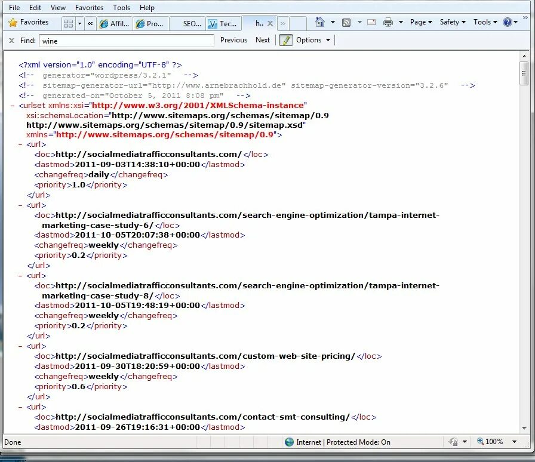Image resolution: width=535 pixels, height=462 pixels.
Task: Click the sitemap-generator-url comment line
Action: click(247, 85)
